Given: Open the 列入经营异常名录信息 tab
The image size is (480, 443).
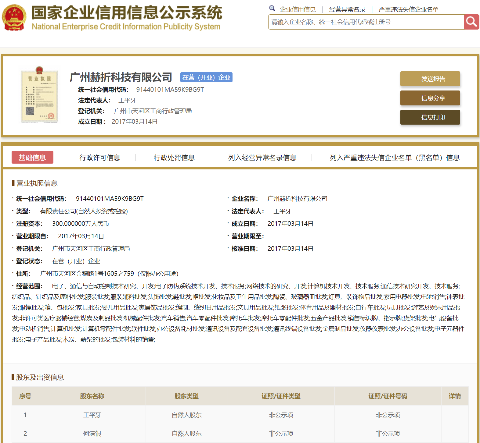Looking at the screenshot, I should (262, 158).
